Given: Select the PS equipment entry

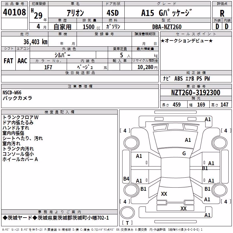Looking at the screenshot, I should (199, 78).
